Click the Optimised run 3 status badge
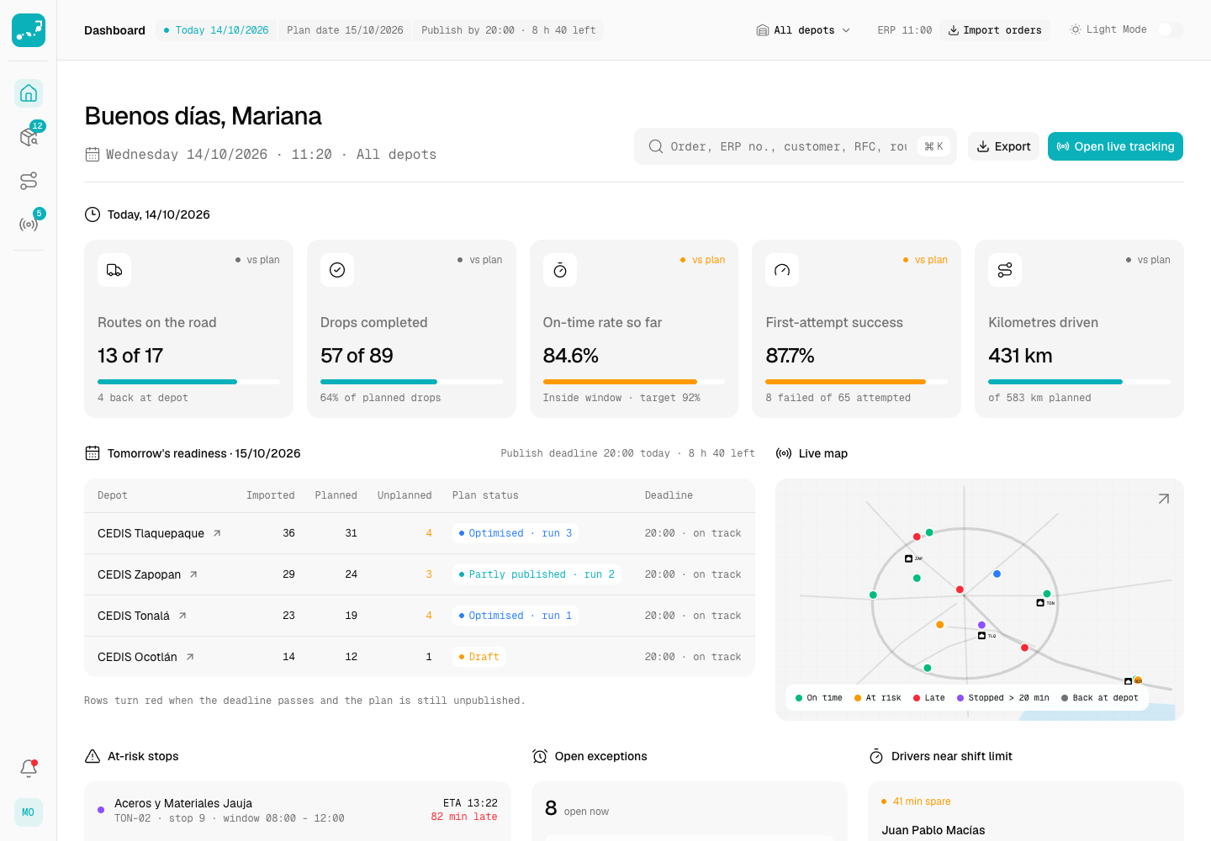Image resolution: width=1211 pixels, height=841 pixels. (x=516, y=533)
